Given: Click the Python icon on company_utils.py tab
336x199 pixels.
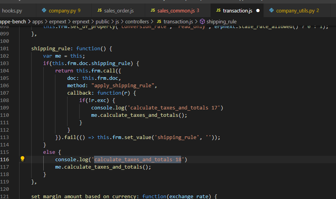Looking at the screenshot, I should 272,10.
